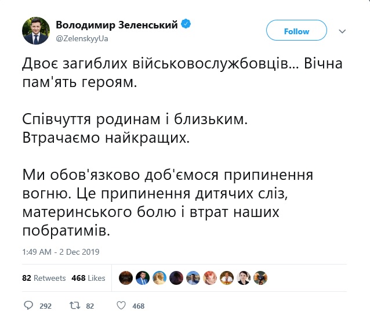The height and width of the screenshot is (311, 370).
Task: Open Zelenskyy's profile picture
Action: (x=36, y=32)
